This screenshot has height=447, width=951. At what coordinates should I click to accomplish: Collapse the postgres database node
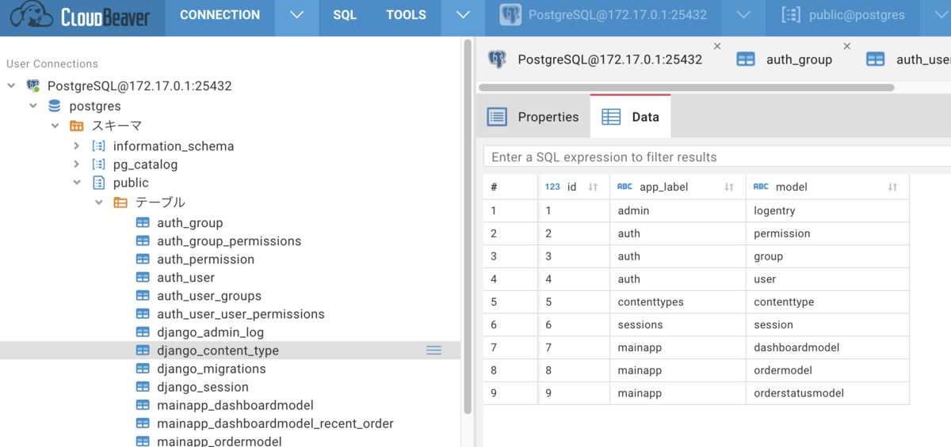click(32, 105)
